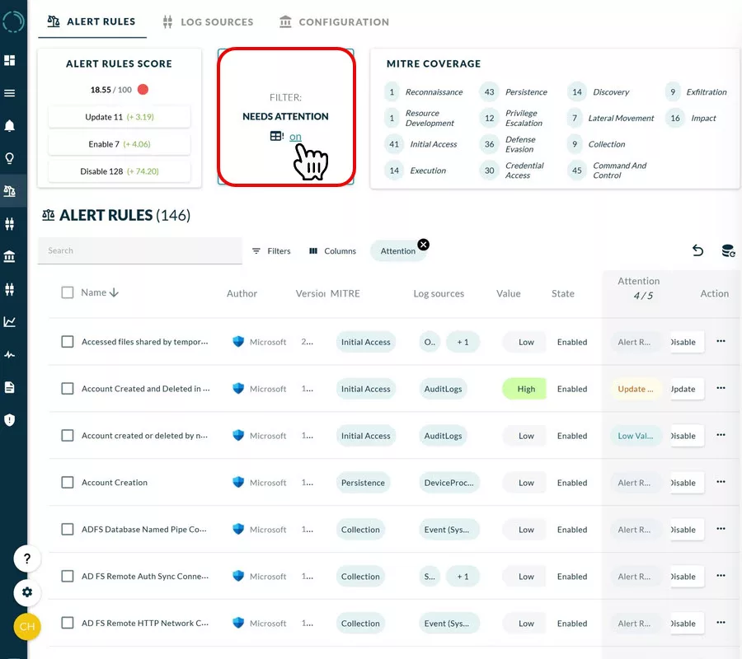The width and height of the screenshot is (742, 659).
Task: Click the undo reset arrow icon
Action: pos(697,250)
